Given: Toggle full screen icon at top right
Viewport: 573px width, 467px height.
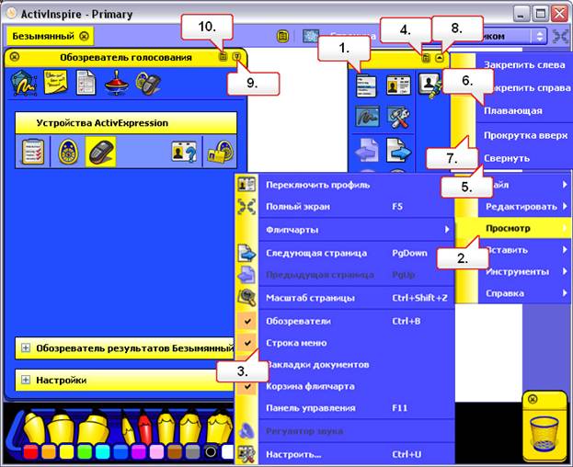Looking at the screenshot, I should pos(559,36).
